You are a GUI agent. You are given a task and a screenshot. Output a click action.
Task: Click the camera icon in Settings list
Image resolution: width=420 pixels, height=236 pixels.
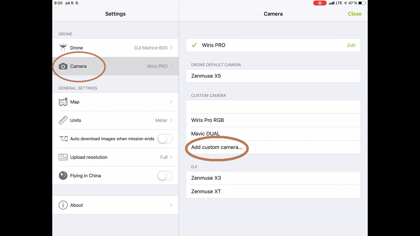click(63, 66)
